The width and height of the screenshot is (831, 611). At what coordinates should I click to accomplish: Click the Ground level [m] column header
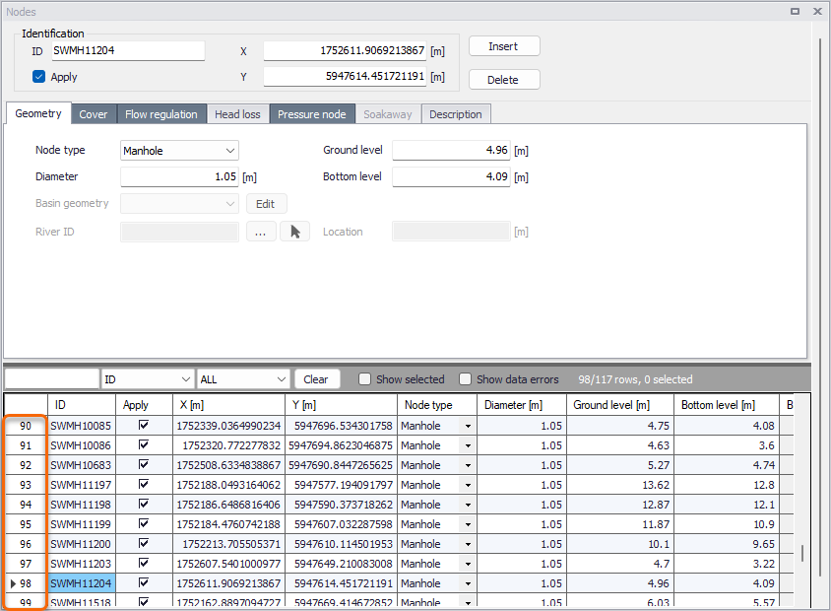point(620,405)
